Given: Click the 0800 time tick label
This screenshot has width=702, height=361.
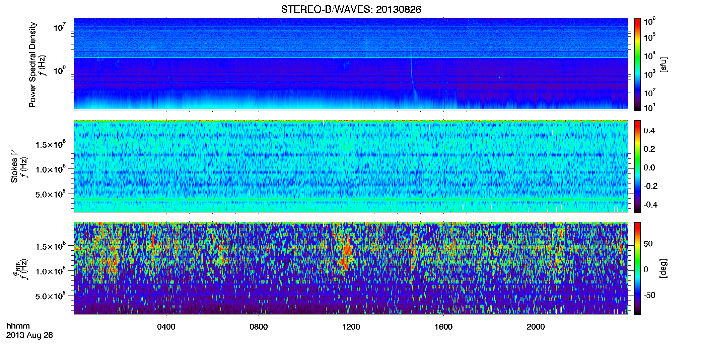Looking at the screenshot, I should 259,327.
